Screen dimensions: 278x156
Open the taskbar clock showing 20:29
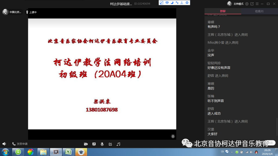(x=267, y=152)
